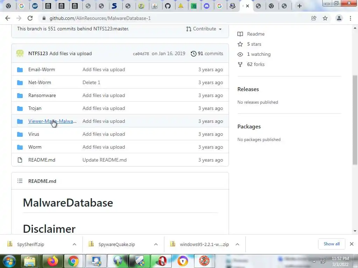The image size is (358, 268).
Task: Click the 'Delete 1' commit message
Action: [x=91, y=82]
